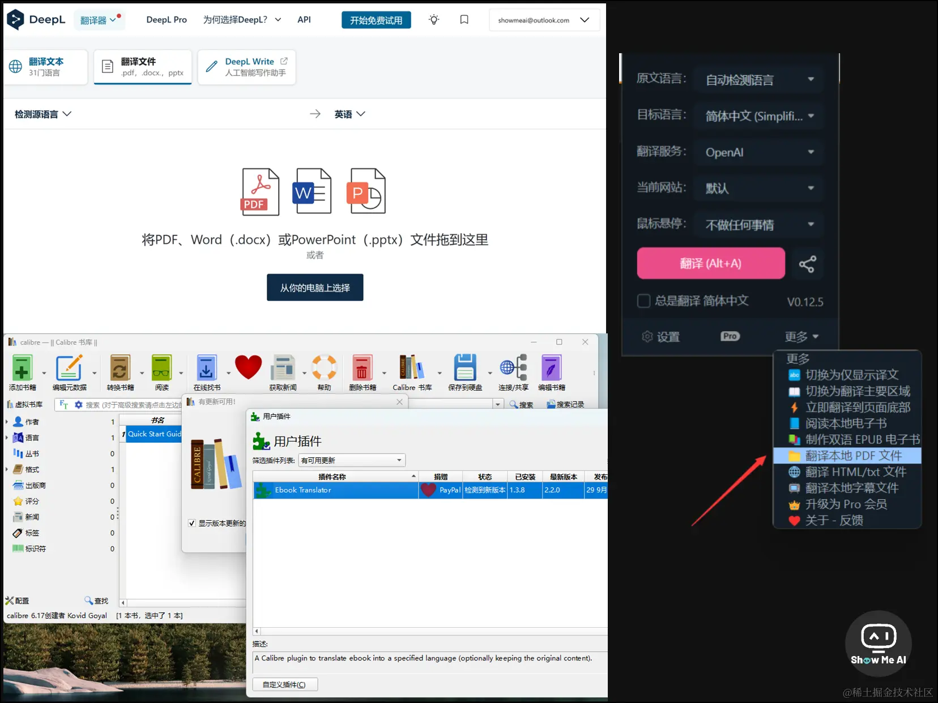Screen dimensions: 938x703
Task: Switch to DeepL Translate text tab
Action: [45, 67]
